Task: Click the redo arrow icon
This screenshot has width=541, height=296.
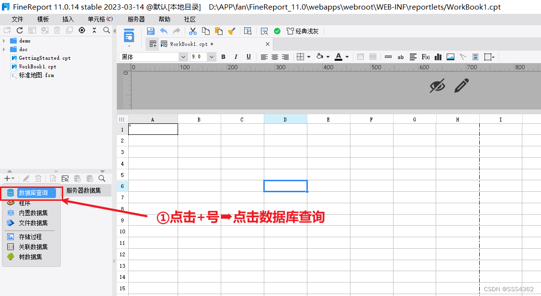Action: coord(176,31)
